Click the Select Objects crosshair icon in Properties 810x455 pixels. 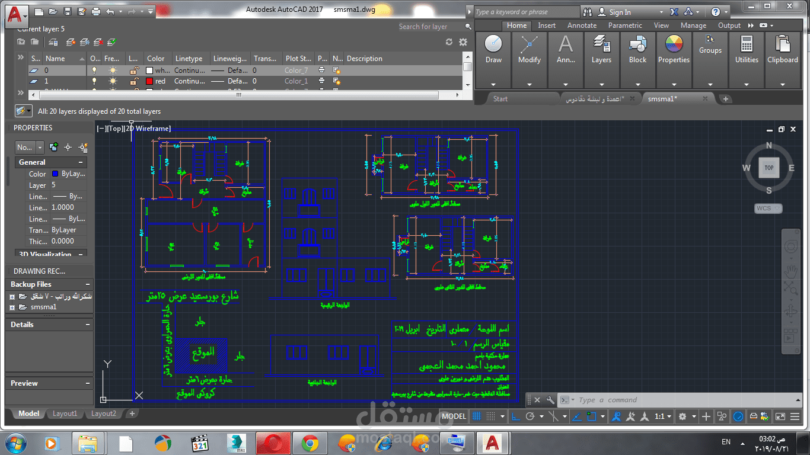(68, 147)
